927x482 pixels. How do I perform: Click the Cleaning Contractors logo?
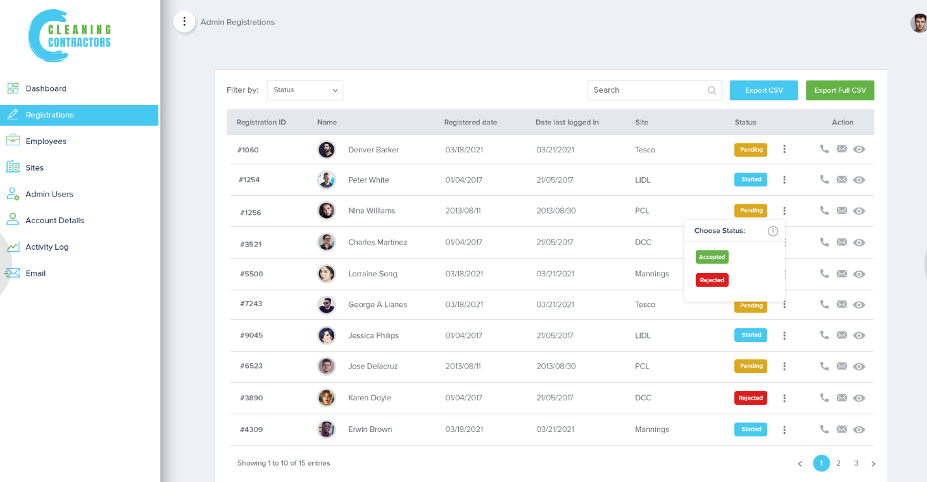69,36
